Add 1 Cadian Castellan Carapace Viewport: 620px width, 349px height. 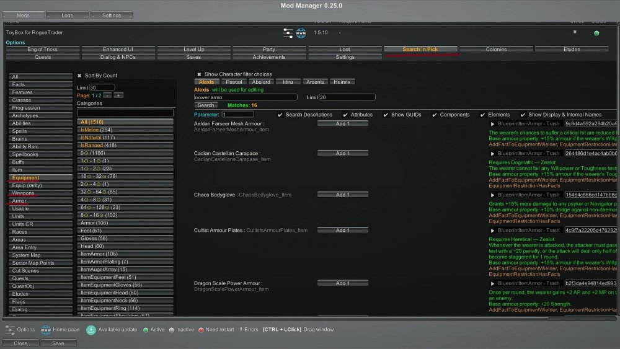[342, 153]
